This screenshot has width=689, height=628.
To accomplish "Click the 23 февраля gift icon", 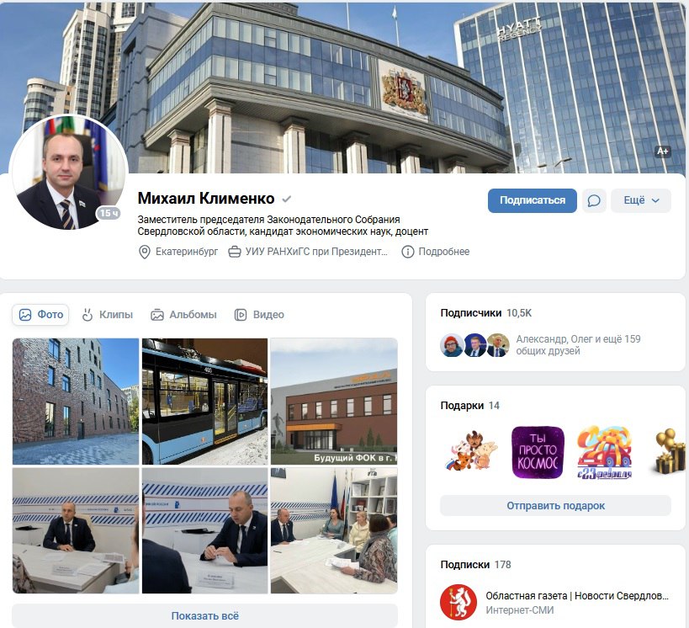I will [x=604, y=452].
